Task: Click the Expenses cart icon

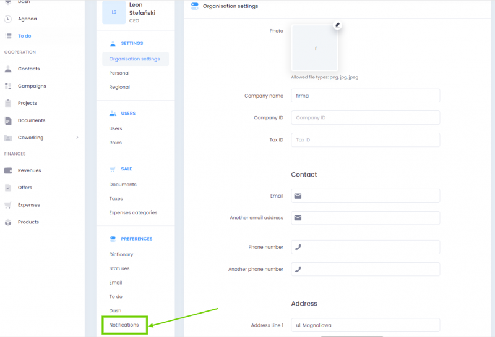Action: click(8, 205)
